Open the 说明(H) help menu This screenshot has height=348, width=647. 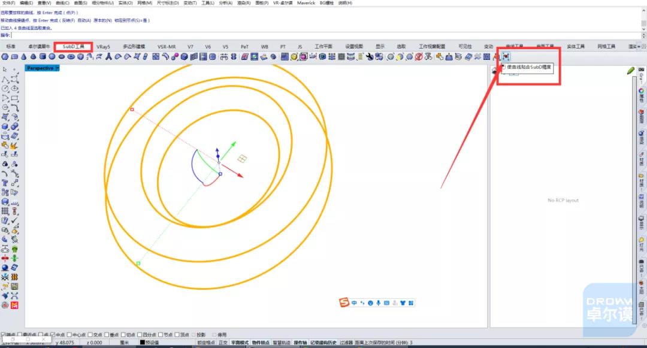click(346, 3)
